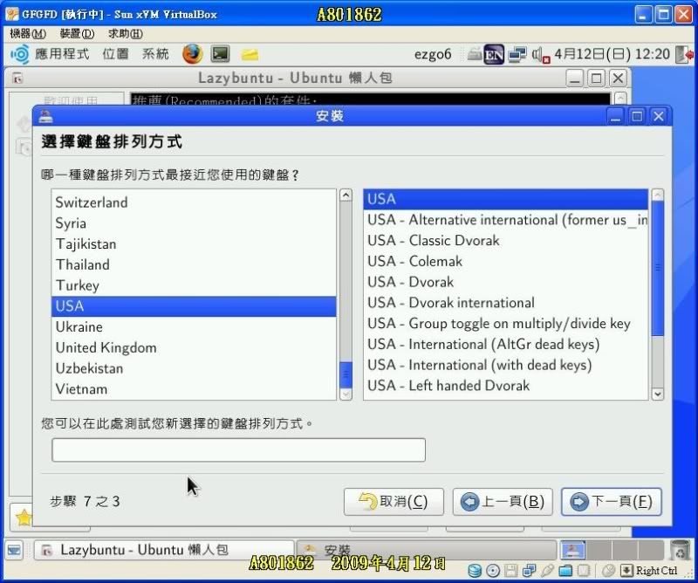Screen dimensions: 698x583
Task: Click the VirtualBox USB status icon
Action: [x=548, y=571]
